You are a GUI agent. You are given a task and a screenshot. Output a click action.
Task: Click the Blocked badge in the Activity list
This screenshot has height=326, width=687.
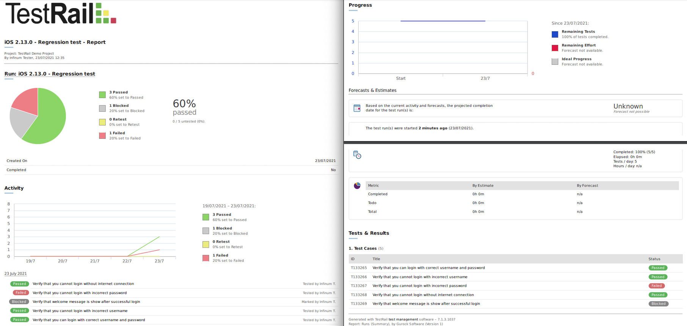pos(19,302)
